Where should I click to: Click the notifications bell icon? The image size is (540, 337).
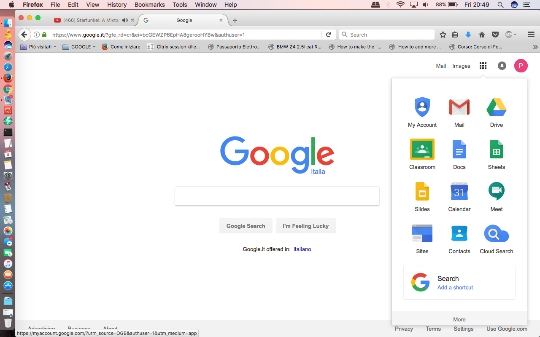click(502, 66)
